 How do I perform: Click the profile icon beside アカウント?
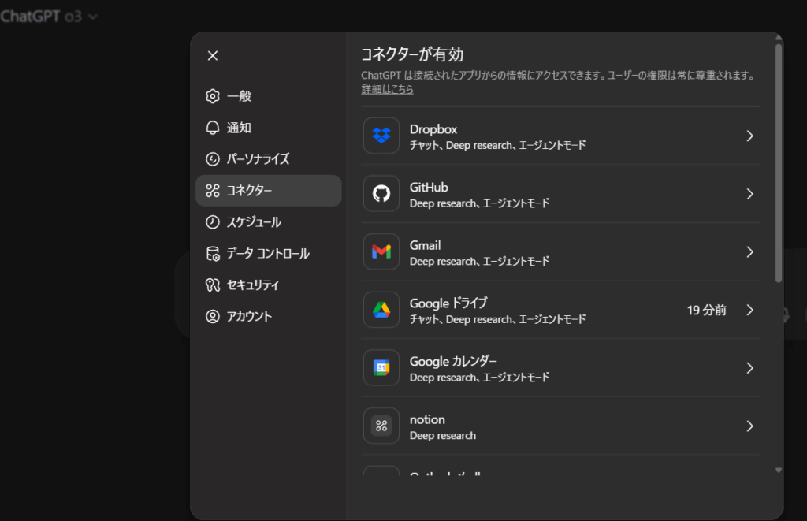[213, 316]
